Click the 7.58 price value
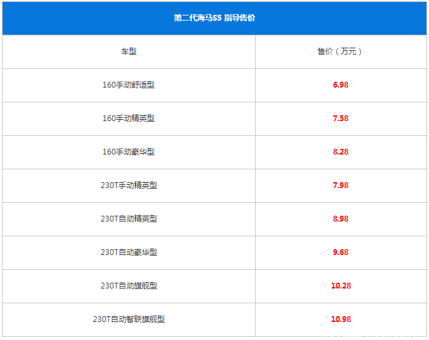 pyautogui.click(x=341, y=118)
